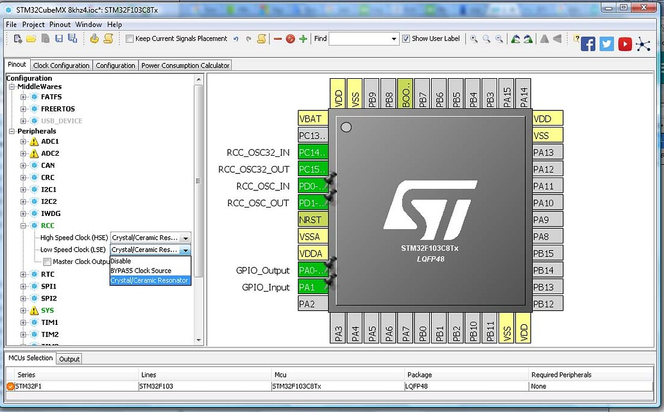This screenshot has width=664, height=412.
Task: Redo using the redo arrow icon
Action: point(248,38)
